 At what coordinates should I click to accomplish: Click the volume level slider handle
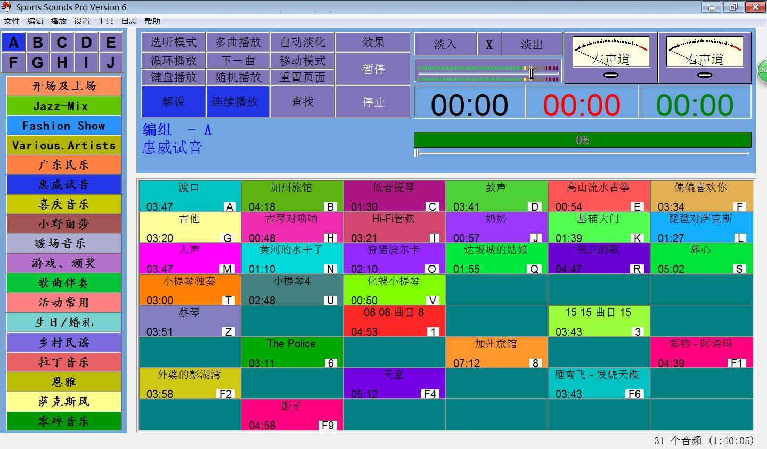pos(531,73)
